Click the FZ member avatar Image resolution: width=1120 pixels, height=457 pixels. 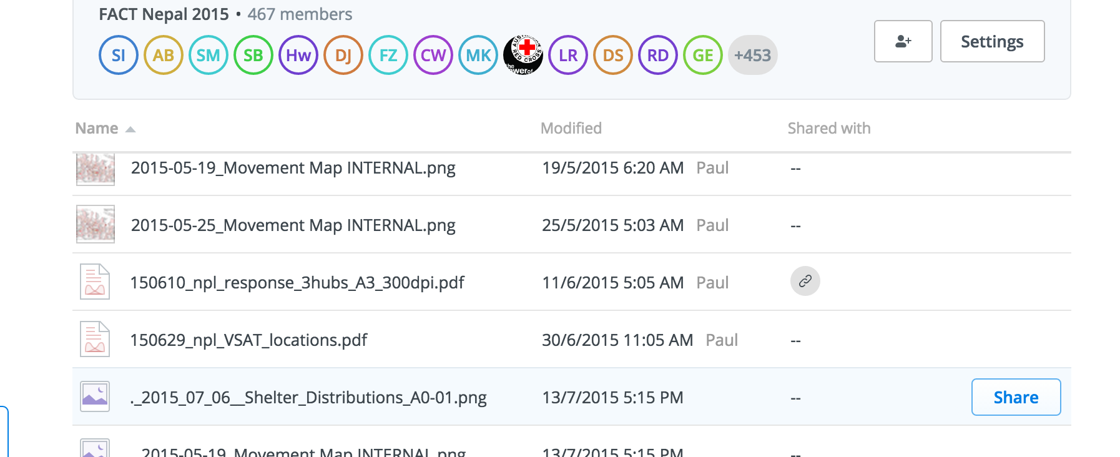tap(388, 55)
